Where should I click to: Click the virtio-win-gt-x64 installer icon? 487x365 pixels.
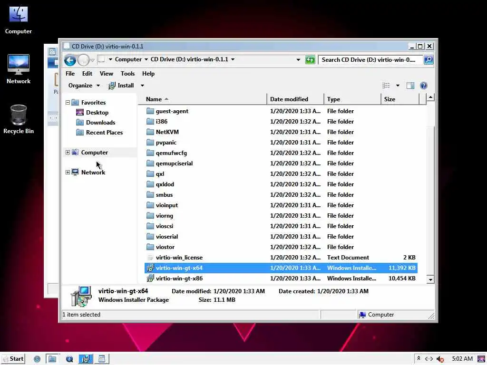click(150, 268)
